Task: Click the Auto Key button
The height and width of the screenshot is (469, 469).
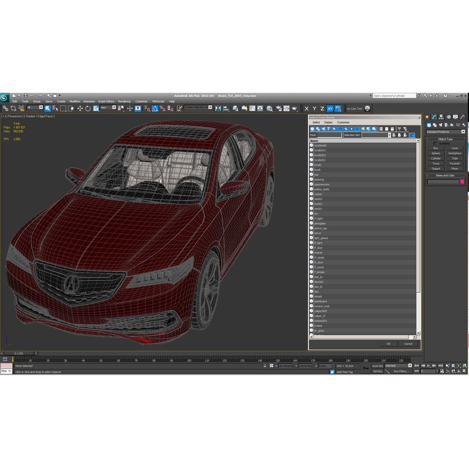Action: 377,366
